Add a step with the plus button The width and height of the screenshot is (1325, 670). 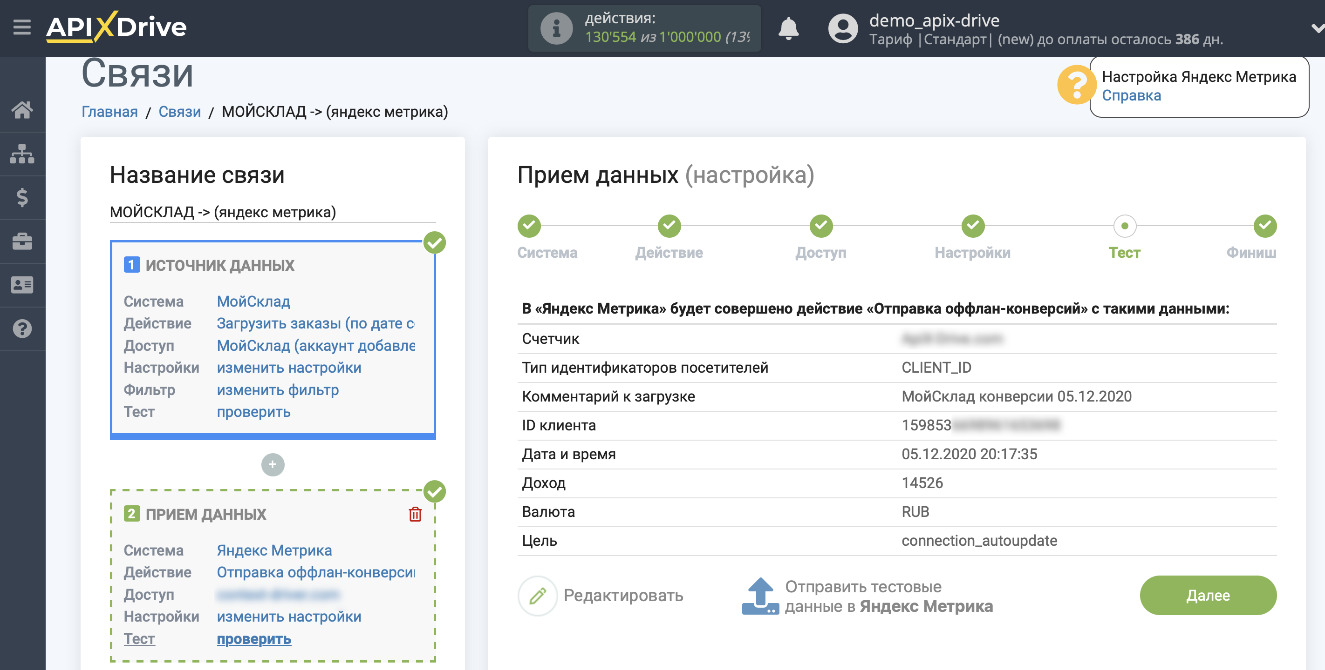click(x=273, y=464)
